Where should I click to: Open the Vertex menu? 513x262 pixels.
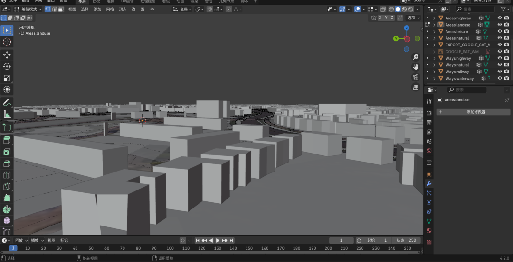pos(123,9)
